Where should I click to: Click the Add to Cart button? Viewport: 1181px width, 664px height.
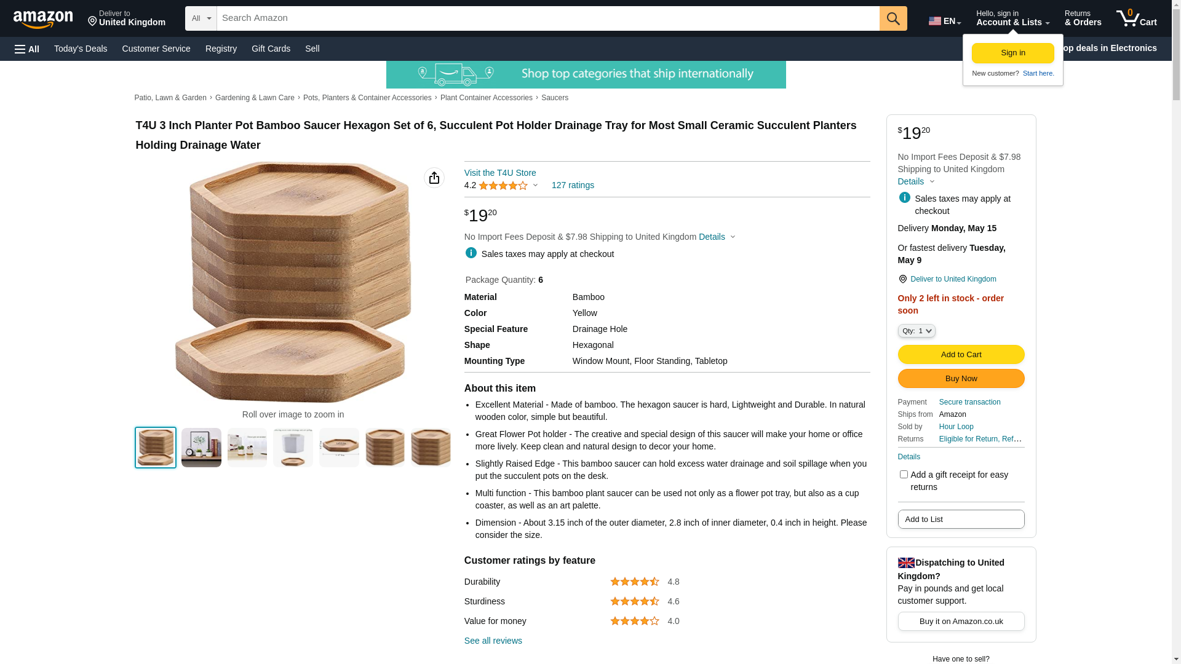961,354
